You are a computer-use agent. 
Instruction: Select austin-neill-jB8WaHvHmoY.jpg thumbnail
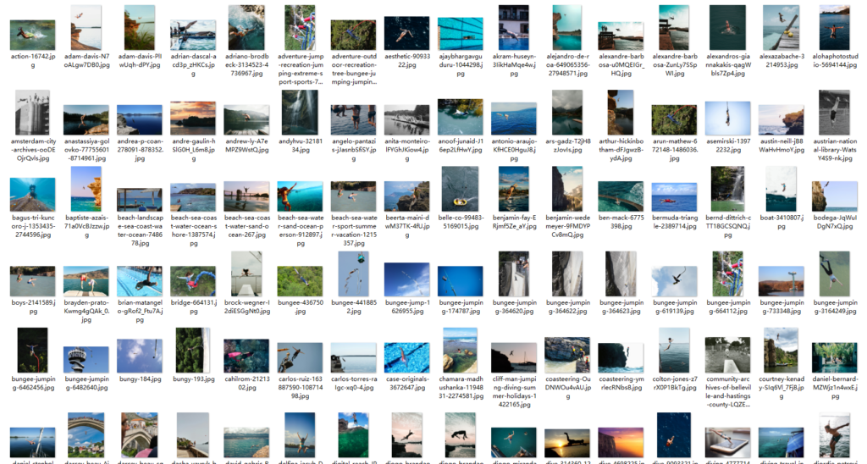pos(781,120)
